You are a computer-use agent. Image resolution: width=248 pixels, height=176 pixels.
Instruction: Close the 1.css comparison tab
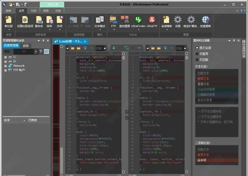85,41
